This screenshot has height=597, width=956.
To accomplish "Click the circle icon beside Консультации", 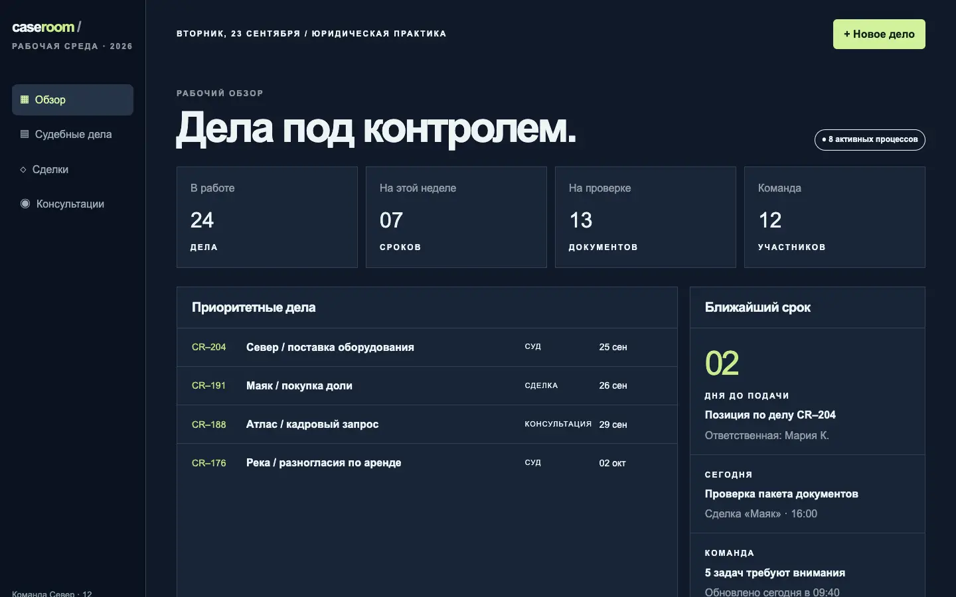I will pyautogui.click(x=25, y=204).
